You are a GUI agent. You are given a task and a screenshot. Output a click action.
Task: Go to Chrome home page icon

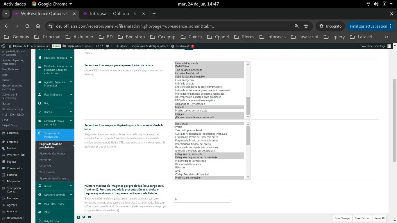tap(38, 26)
